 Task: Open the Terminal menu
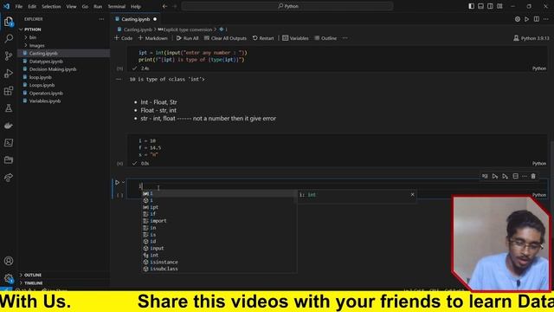coord(117,6)
